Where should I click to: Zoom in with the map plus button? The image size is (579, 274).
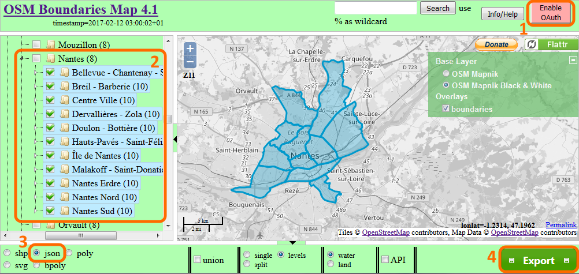[191, 49]
